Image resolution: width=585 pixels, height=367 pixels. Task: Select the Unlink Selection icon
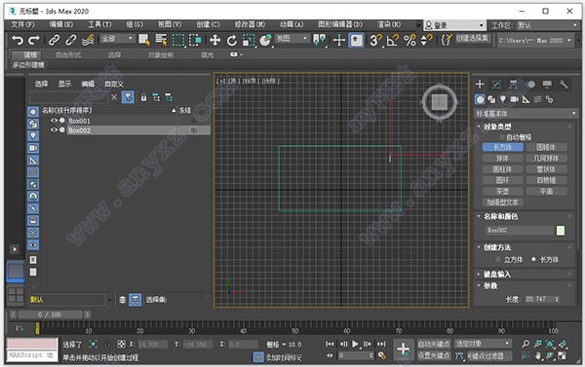coord(71,40)
